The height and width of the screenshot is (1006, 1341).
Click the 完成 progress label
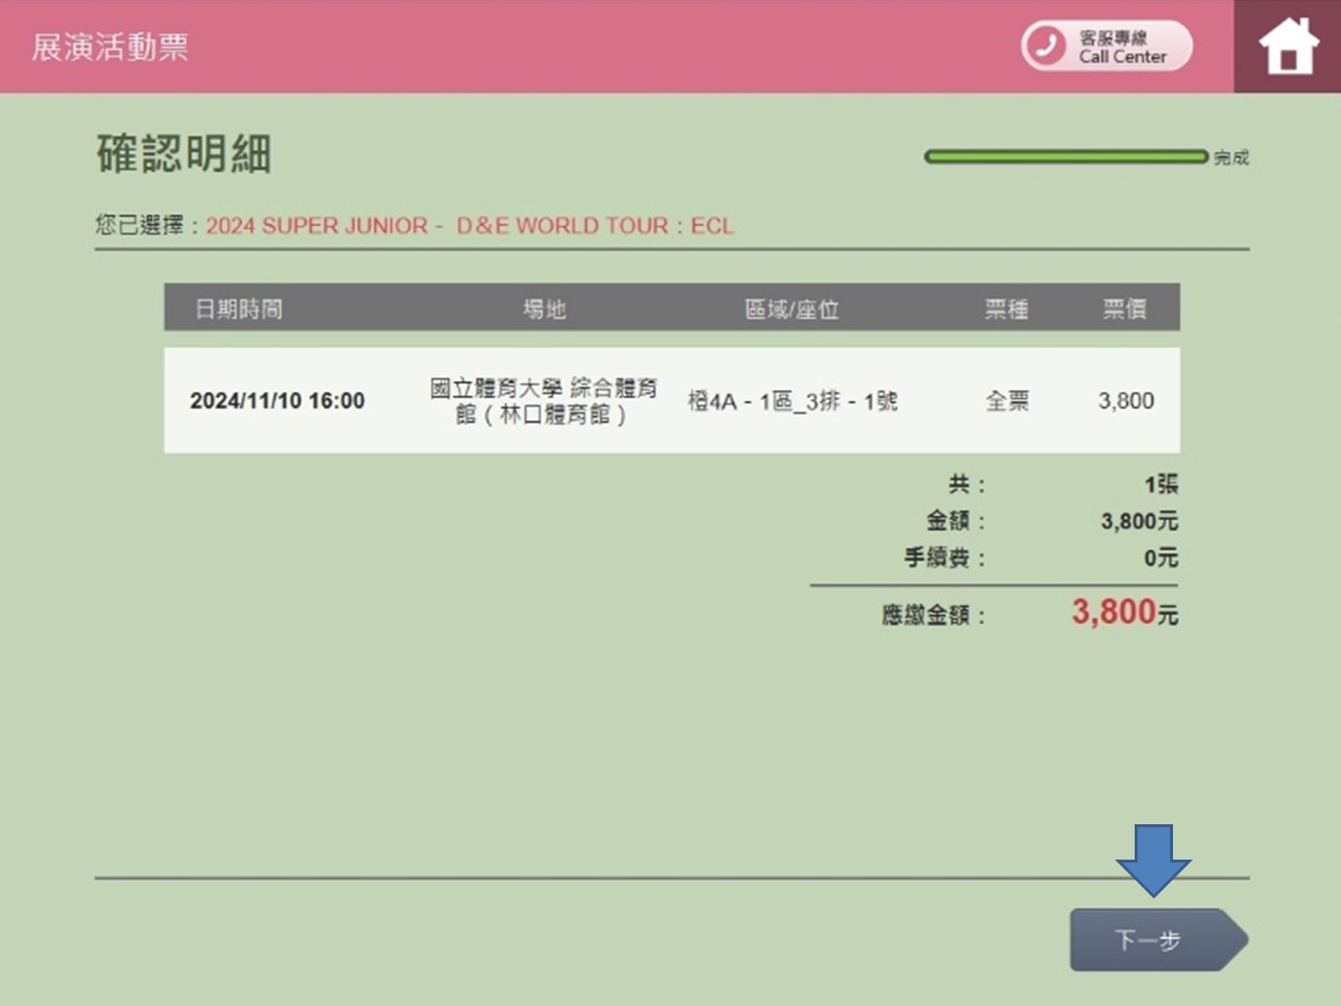tap(1231, 157)
